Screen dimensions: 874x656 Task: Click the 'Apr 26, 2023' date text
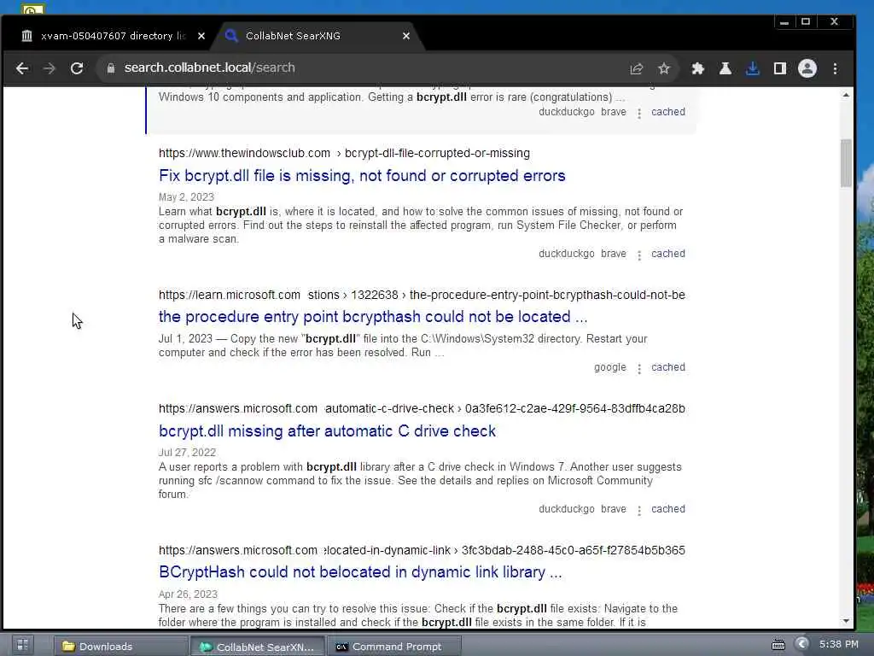[x=188, y=594]
